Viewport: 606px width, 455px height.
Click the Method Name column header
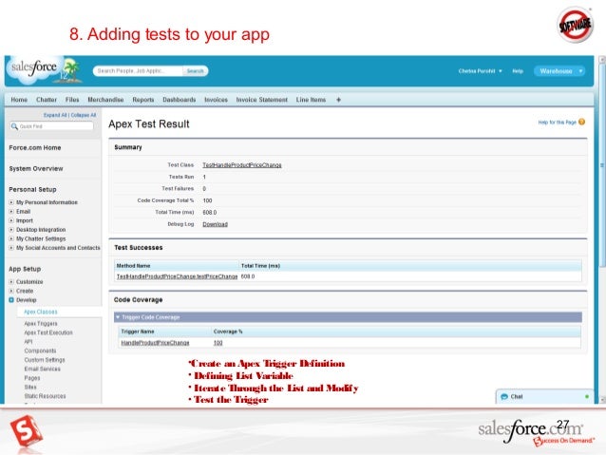pos(133,266)
